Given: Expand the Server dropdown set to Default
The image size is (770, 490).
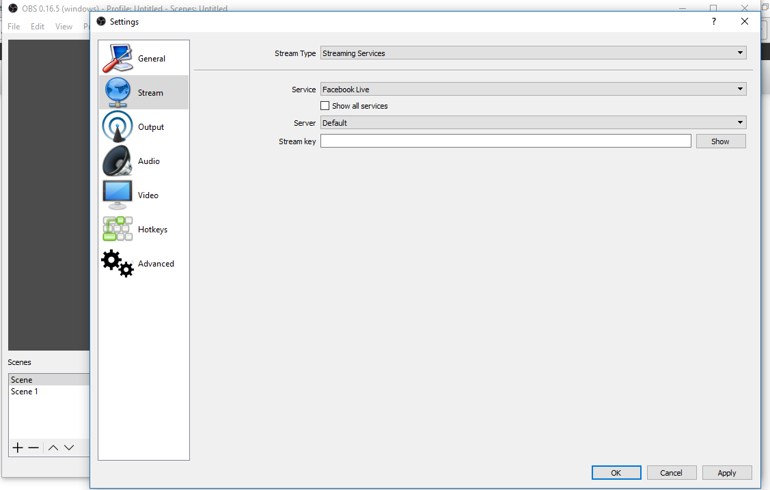Looking at the screenshot, I should click(533, 123).
